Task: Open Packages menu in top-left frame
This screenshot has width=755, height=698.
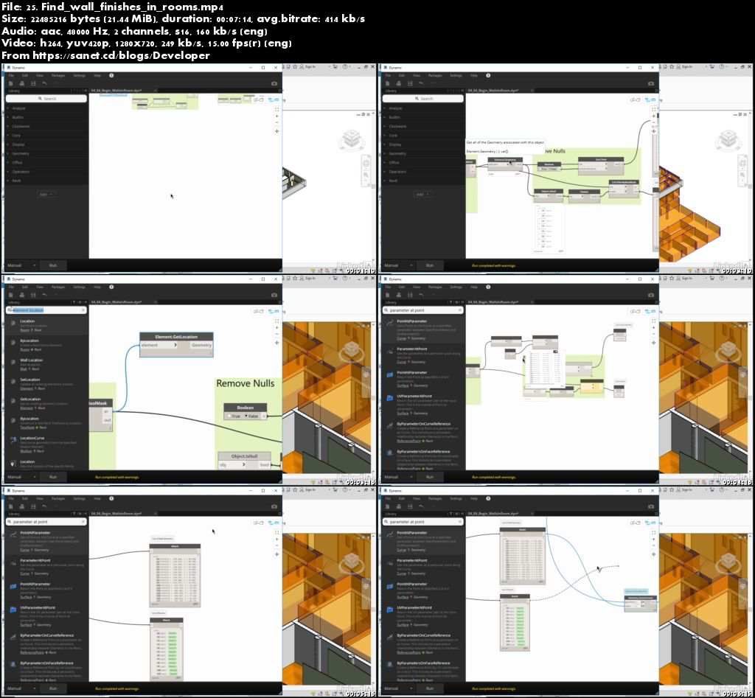Action: tap(58, 76)
